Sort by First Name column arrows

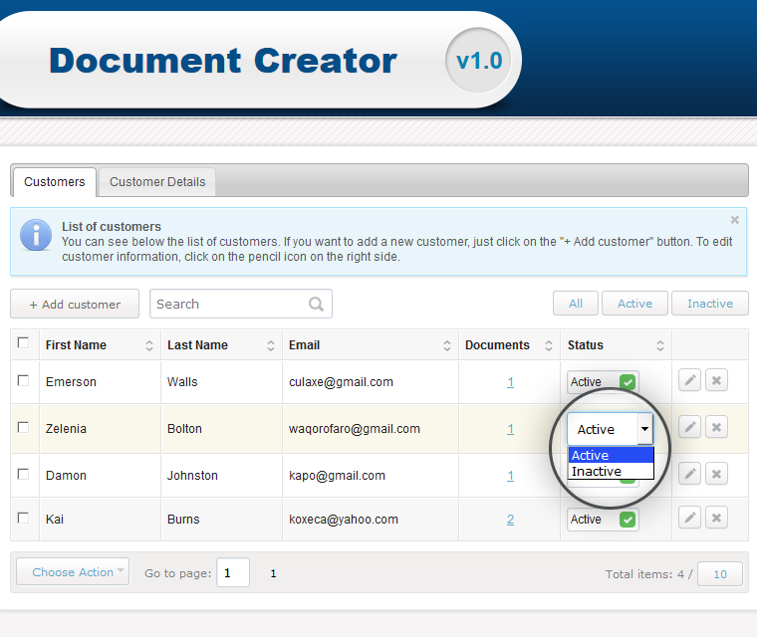[149, 345]
